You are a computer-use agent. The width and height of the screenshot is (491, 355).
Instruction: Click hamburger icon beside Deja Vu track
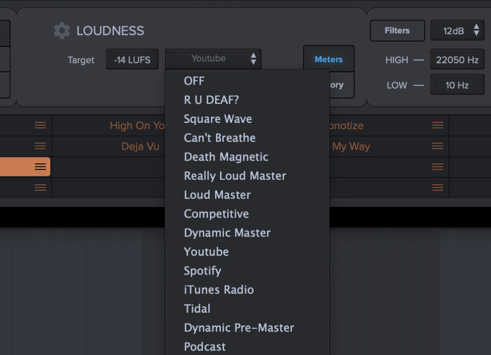point(40,146)
